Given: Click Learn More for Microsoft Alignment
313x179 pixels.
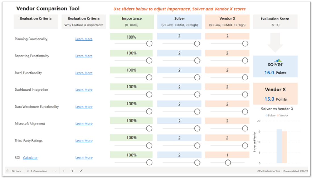Looking at the screenshot, I should point(84,124).
